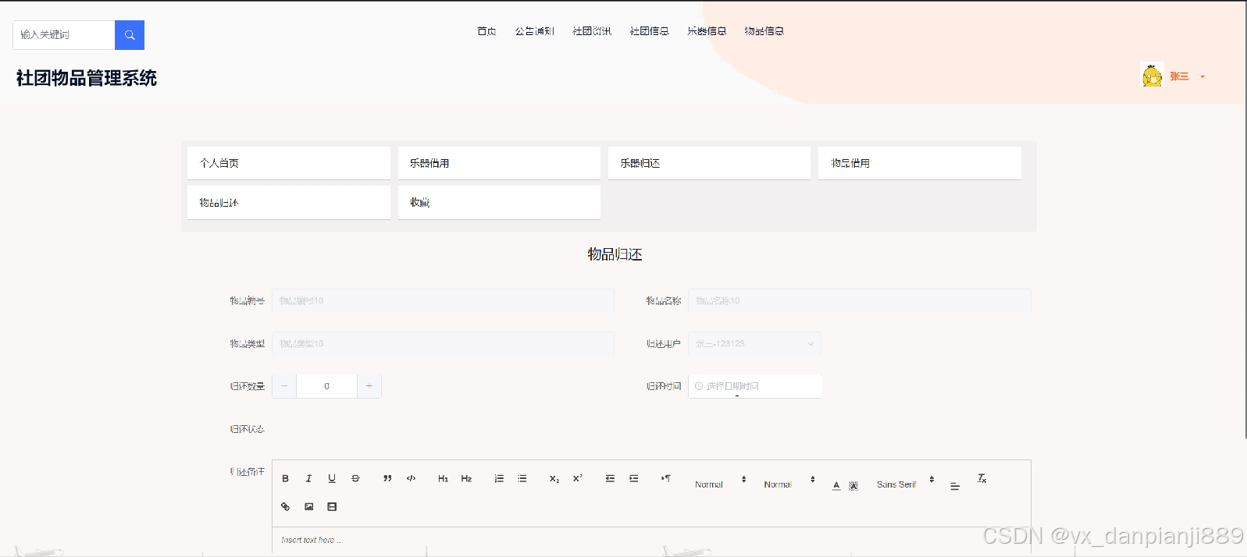Insert a hyperlink in the editor

pos(285,506)
